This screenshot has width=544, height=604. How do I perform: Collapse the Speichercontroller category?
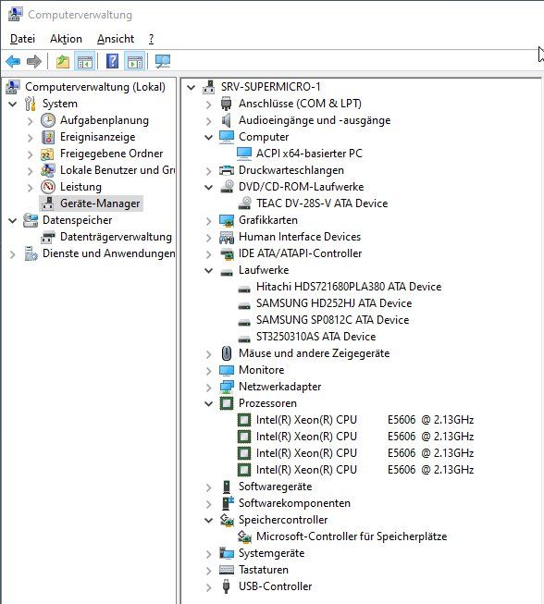point(208,521)
